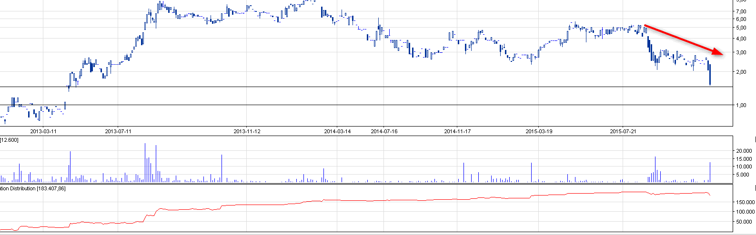
Task: Click the 2013-11-12 date on time axis
Action: point(247,131)
